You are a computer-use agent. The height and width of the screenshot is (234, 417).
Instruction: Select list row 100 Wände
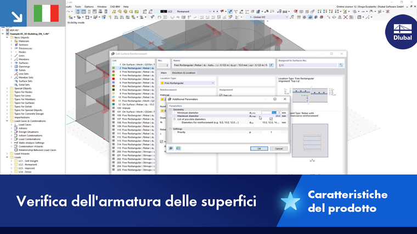[133, 108]
